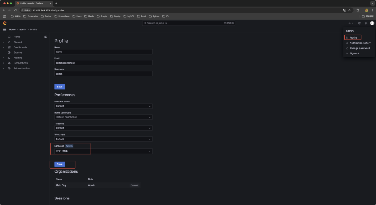Viewport: 376px width, 205px height.
Task: Open the help question mark icon
Action: [359, 23]
